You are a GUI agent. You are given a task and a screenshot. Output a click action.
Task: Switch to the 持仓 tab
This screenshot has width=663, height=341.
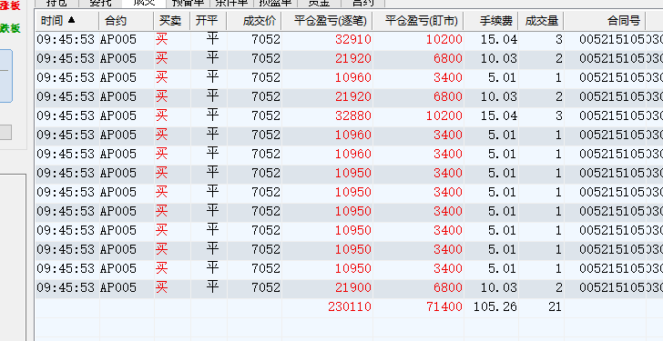[x=56, y=3]
